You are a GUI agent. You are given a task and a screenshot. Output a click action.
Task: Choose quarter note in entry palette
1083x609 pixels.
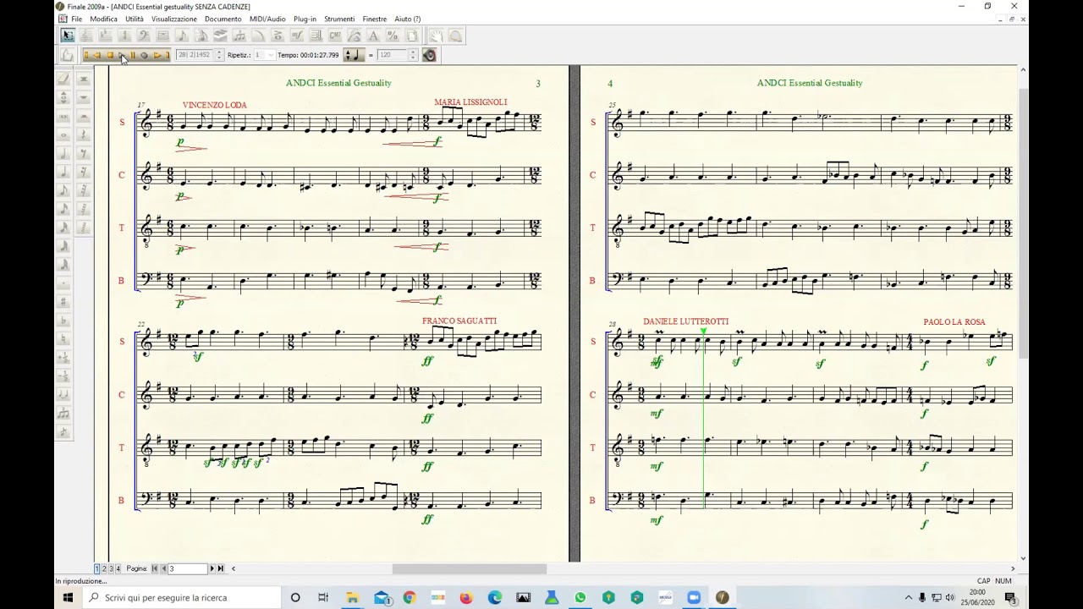(x=63, y=172)
